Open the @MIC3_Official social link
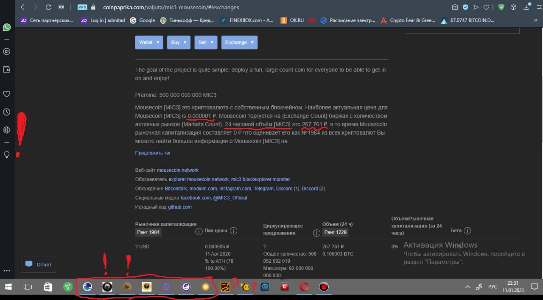Screen dimensions: 543x300 click(x=230, y=198)
